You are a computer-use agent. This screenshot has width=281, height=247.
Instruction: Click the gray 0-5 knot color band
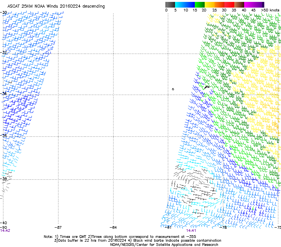pos(170,5)
